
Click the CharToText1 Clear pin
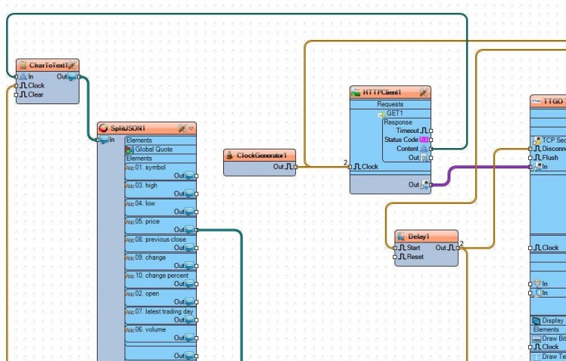tap(16, 94)
